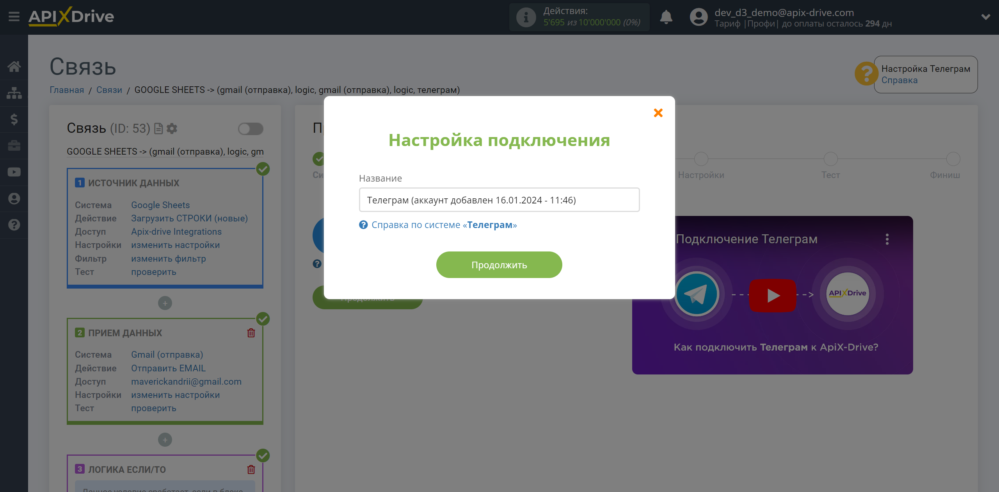This screenshot has height=492, width=999.
Task: Open Gmail (отправка) system link
Action: 167,355
